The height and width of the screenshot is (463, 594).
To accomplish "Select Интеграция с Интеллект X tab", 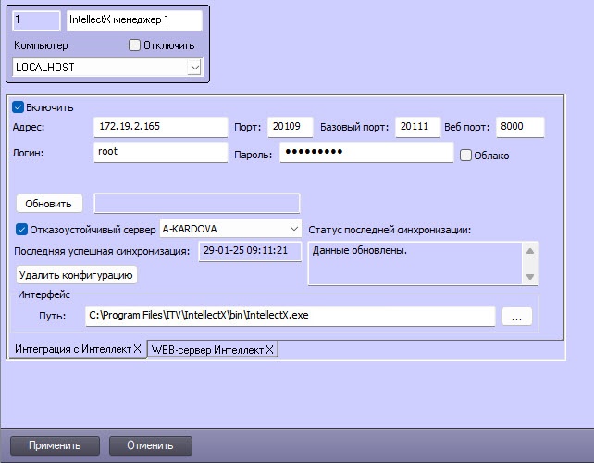I will 78,349.
